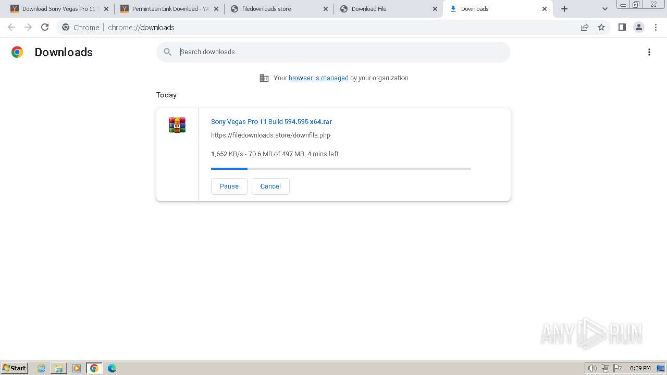Open the browser is managed link
Image resolution: width=667 pixels, height=375 pixels.
[318, 78]
